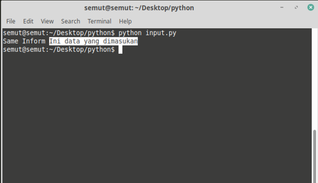The width and height of the screenshot is (318, 183).
Task: Open the File menu
Action: [x=10, y=21]
